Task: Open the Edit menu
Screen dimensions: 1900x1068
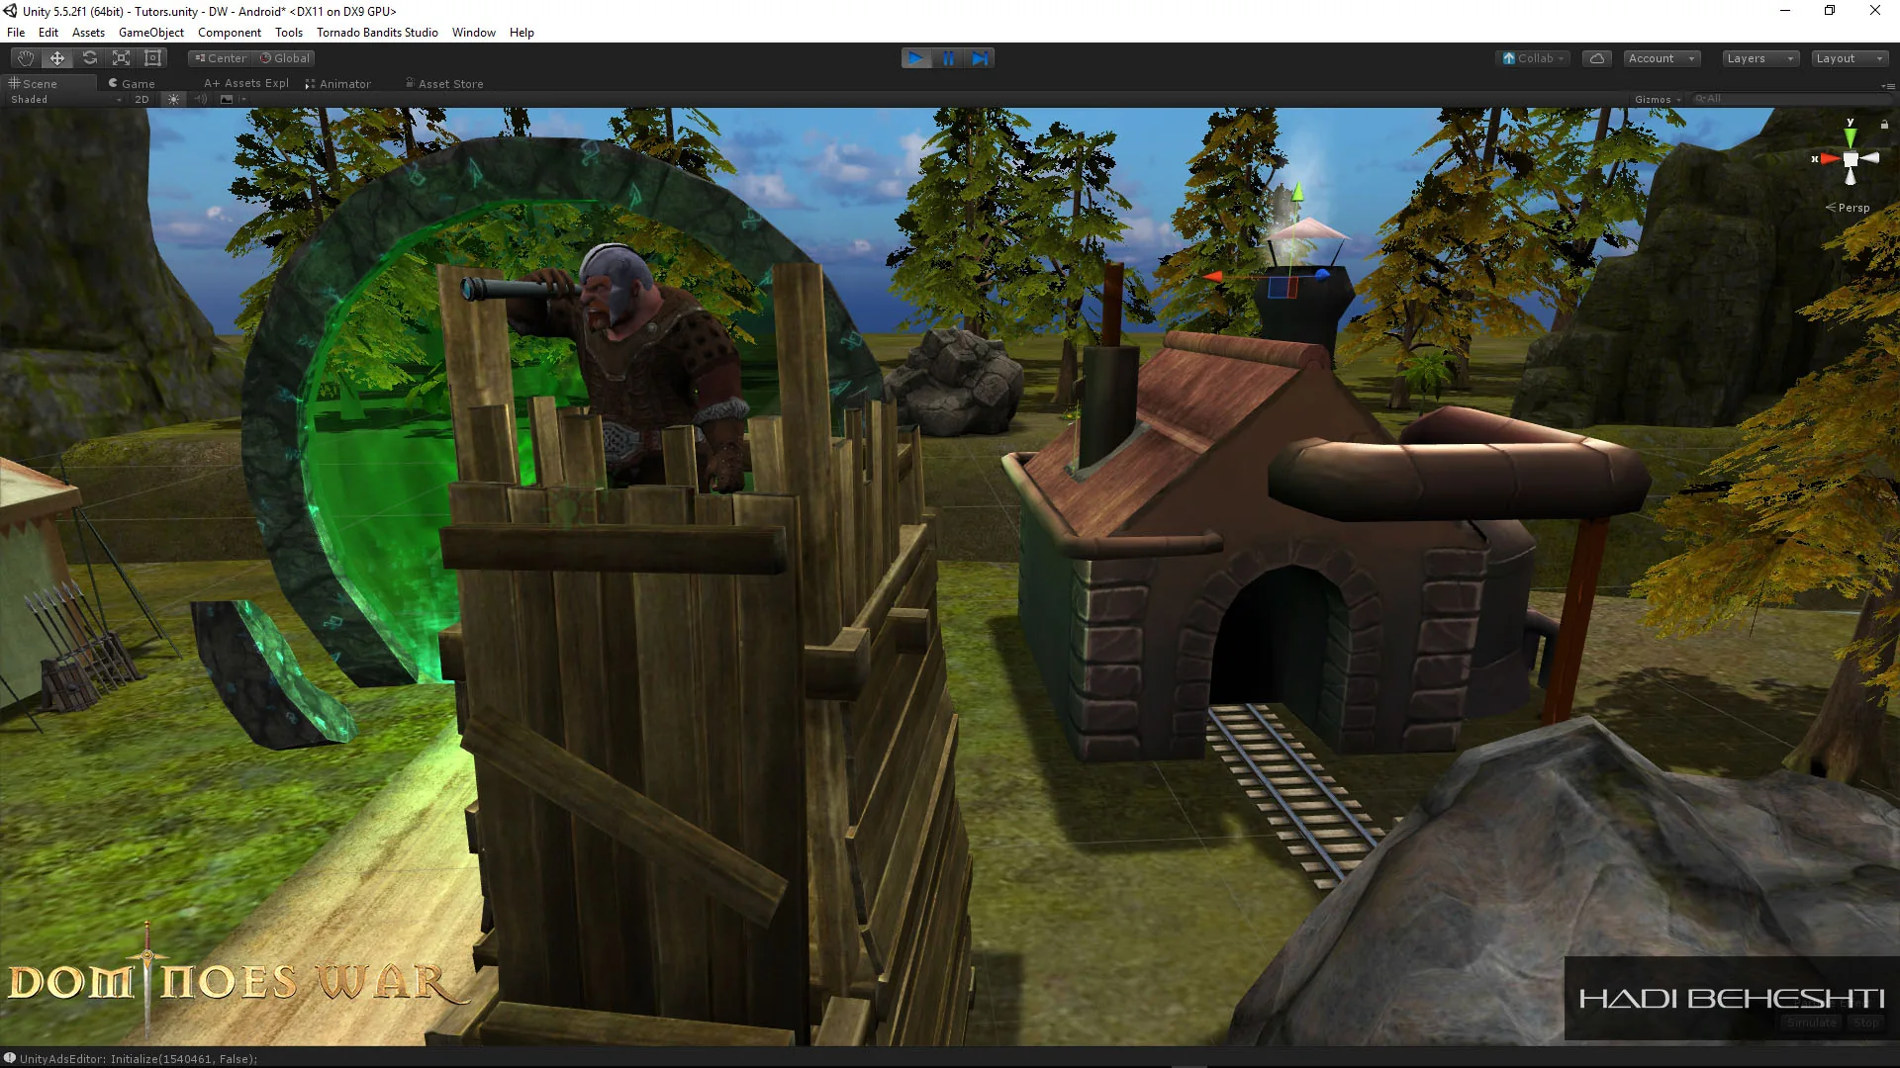Action: click(x=47, y=33)
